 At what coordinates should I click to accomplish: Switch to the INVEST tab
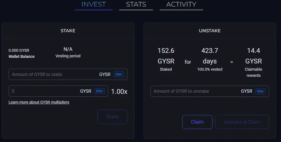pos(94,4)
